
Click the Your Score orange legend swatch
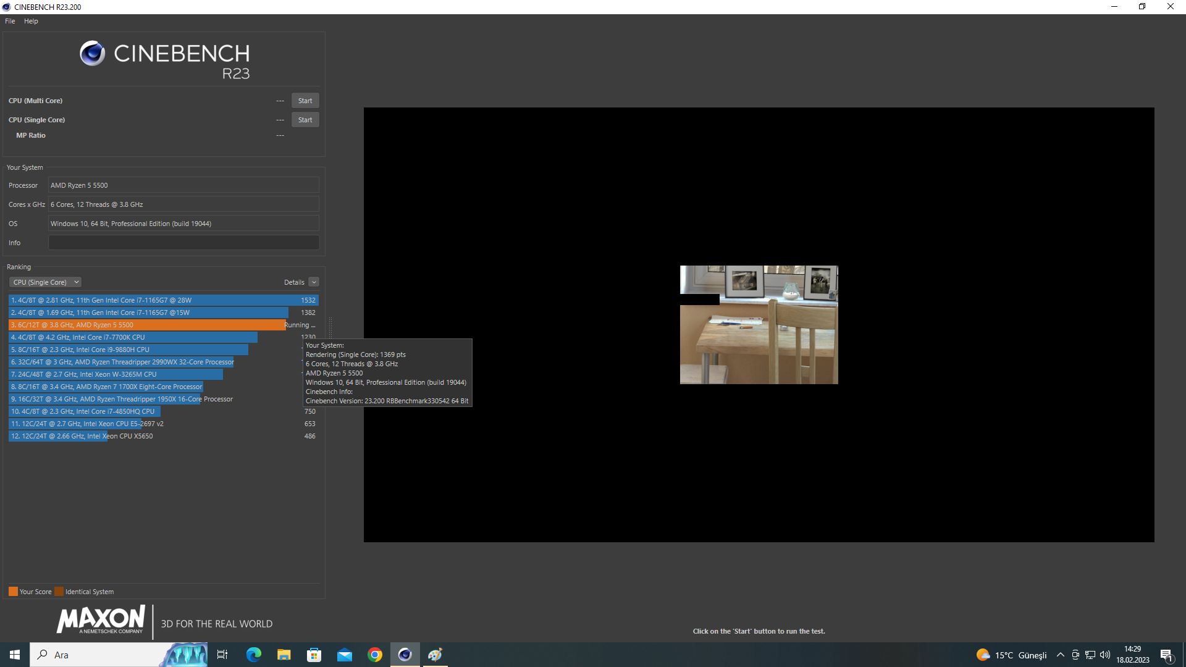click(13, 592)
